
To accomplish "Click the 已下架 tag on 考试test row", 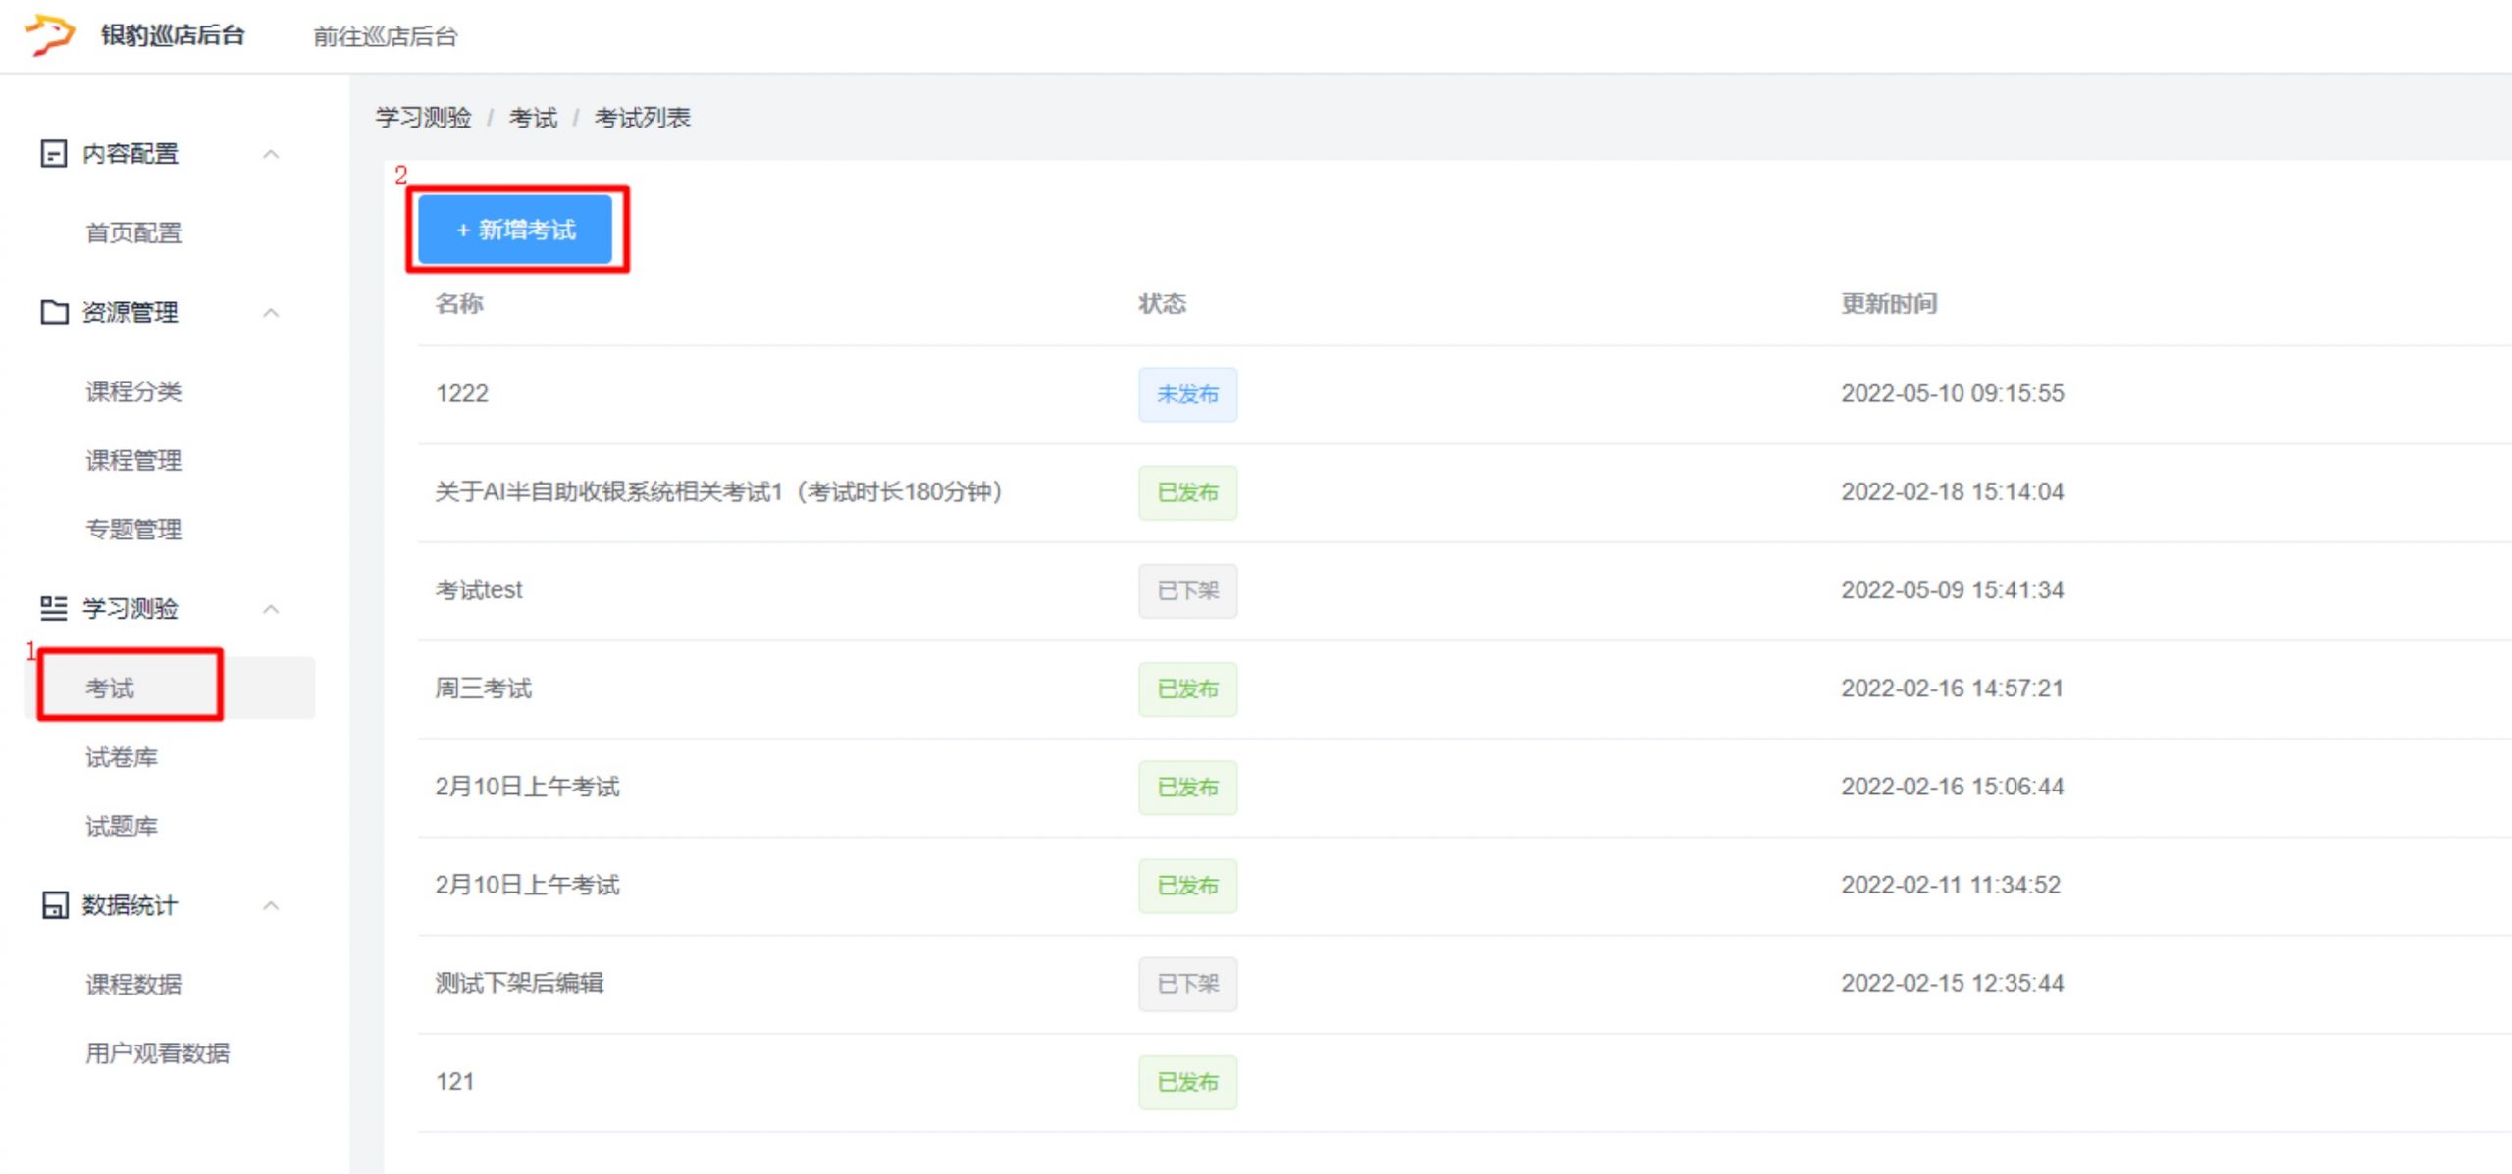I will pyautogui.click(x=1187, y=590).
